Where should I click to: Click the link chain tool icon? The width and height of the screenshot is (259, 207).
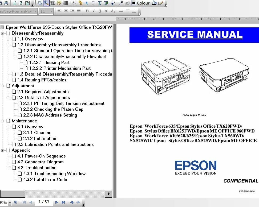tap(80, 3)
